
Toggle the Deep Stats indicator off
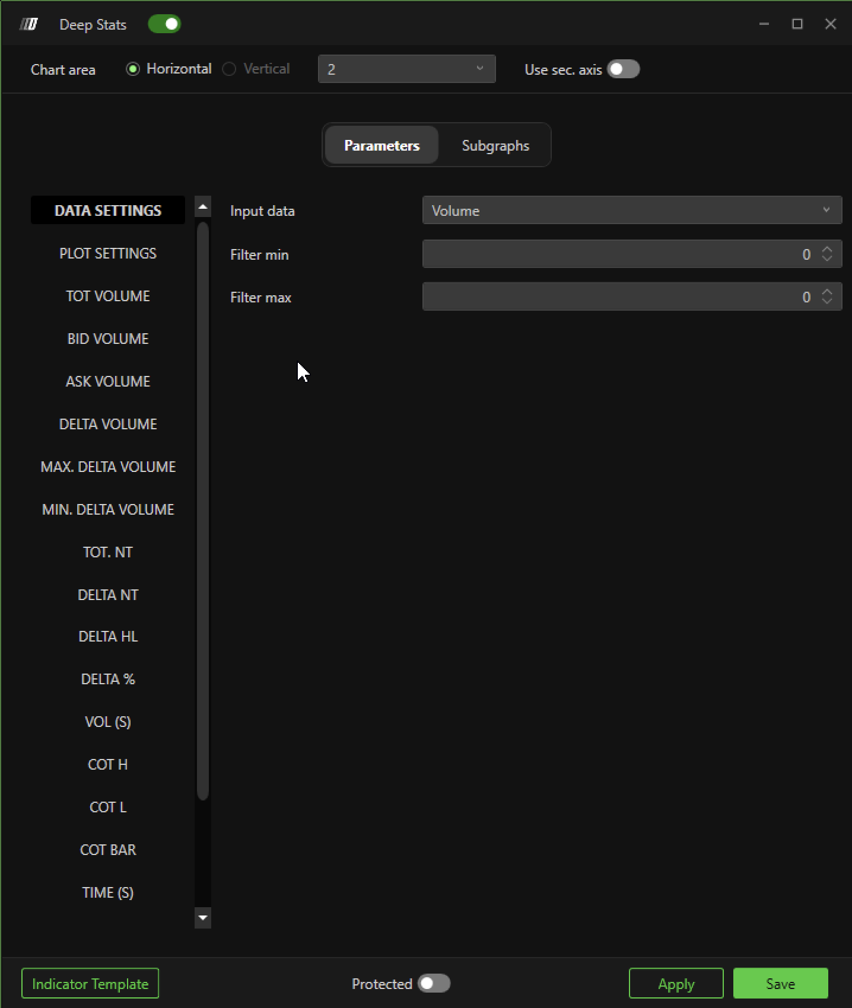[x=164, y=24]
